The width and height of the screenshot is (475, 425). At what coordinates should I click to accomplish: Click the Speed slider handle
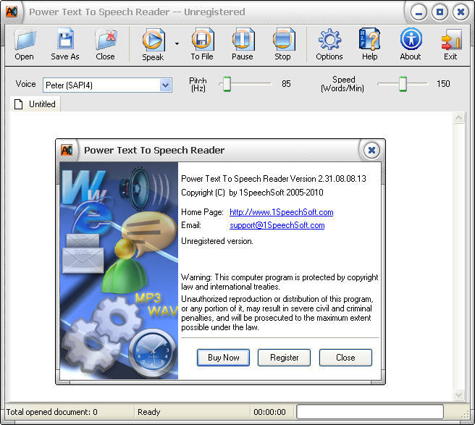coord(403,83)
